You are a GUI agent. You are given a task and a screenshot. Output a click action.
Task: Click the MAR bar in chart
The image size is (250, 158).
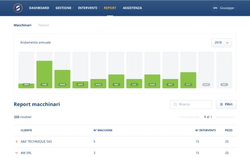point(62,79)
